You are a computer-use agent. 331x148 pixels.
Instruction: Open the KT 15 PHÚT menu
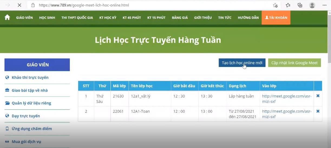[156, 18]
